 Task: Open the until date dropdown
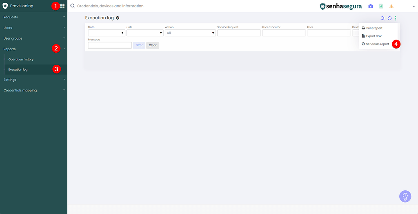pos(145,33)
